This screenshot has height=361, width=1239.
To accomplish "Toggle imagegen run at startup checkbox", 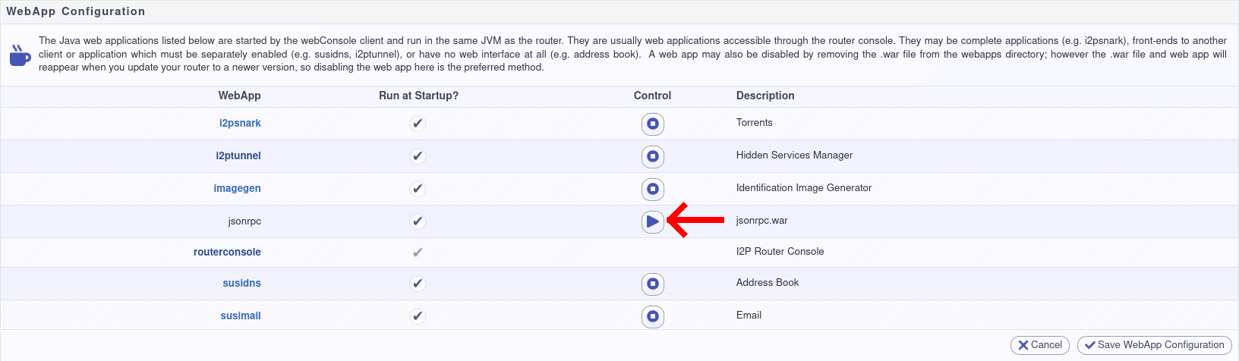I will click(418, 189).
